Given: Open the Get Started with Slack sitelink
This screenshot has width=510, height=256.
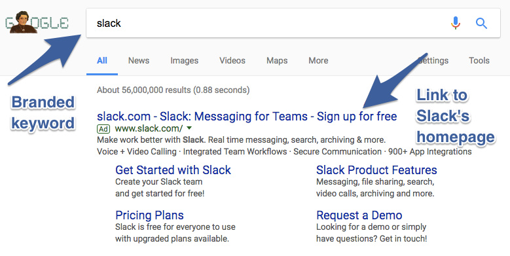Looking at the screenshot, I should tap(173, 170).
